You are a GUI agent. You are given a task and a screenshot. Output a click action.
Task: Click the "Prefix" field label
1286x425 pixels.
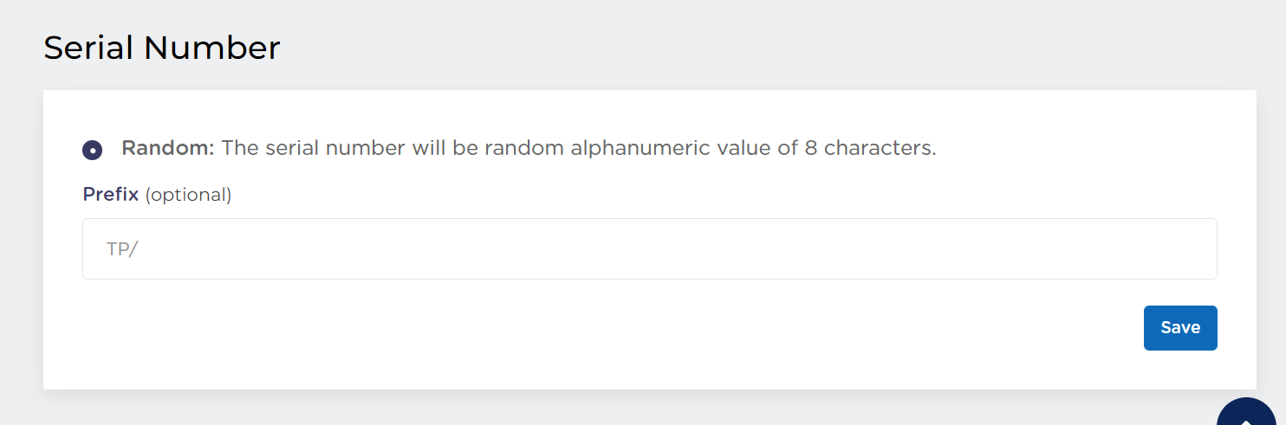110,195
